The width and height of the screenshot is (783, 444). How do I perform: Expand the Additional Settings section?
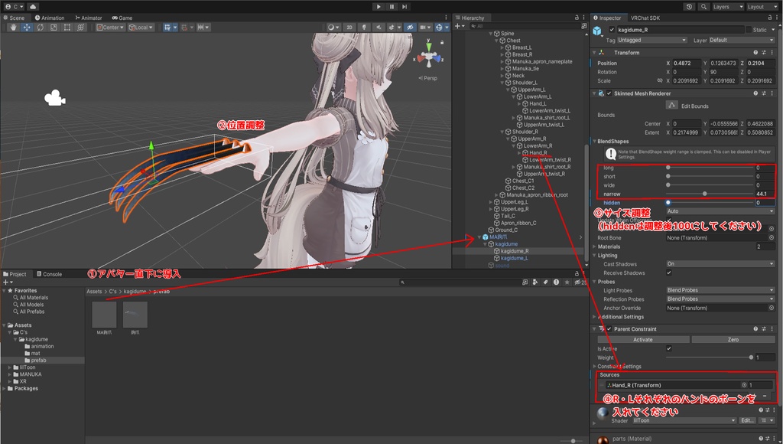tap(620, 317)
